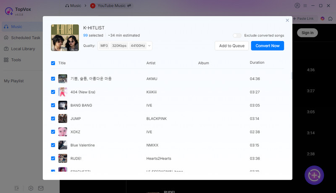Click the Duration column header
The width and height of the screenshot is (336, 193).
click(x=257, y=63)
